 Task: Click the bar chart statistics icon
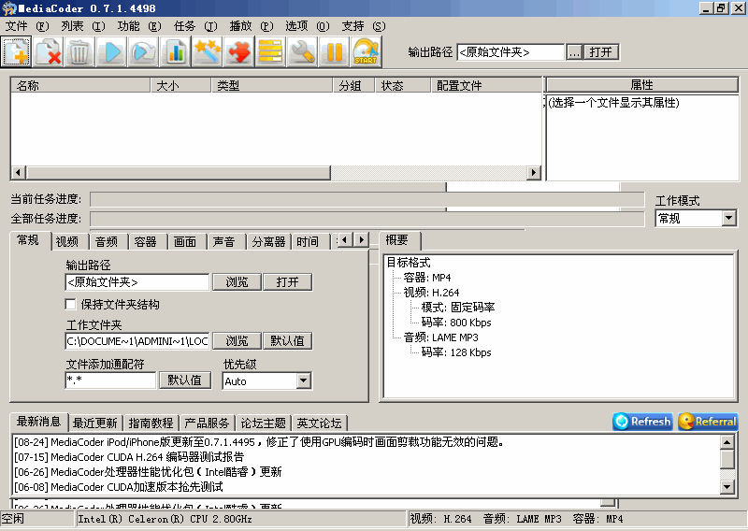175,51
